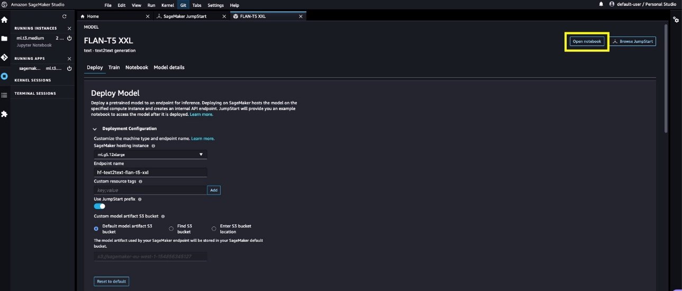Click info icon beside Custom model artifact S3 bucket
Screen dimensions: 682x291
click(x=162, y=216)
